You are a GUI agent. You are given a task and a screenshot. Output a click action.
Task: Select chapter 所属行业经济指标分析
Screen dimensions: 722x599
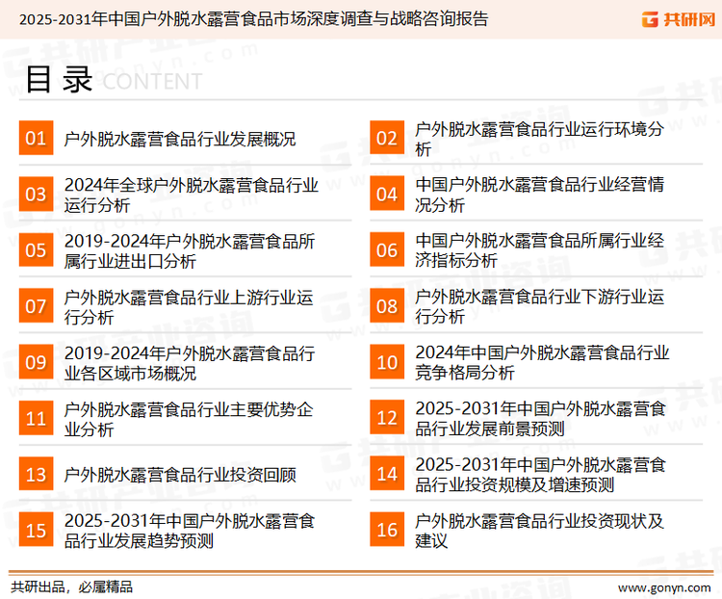tap(539, 250)
